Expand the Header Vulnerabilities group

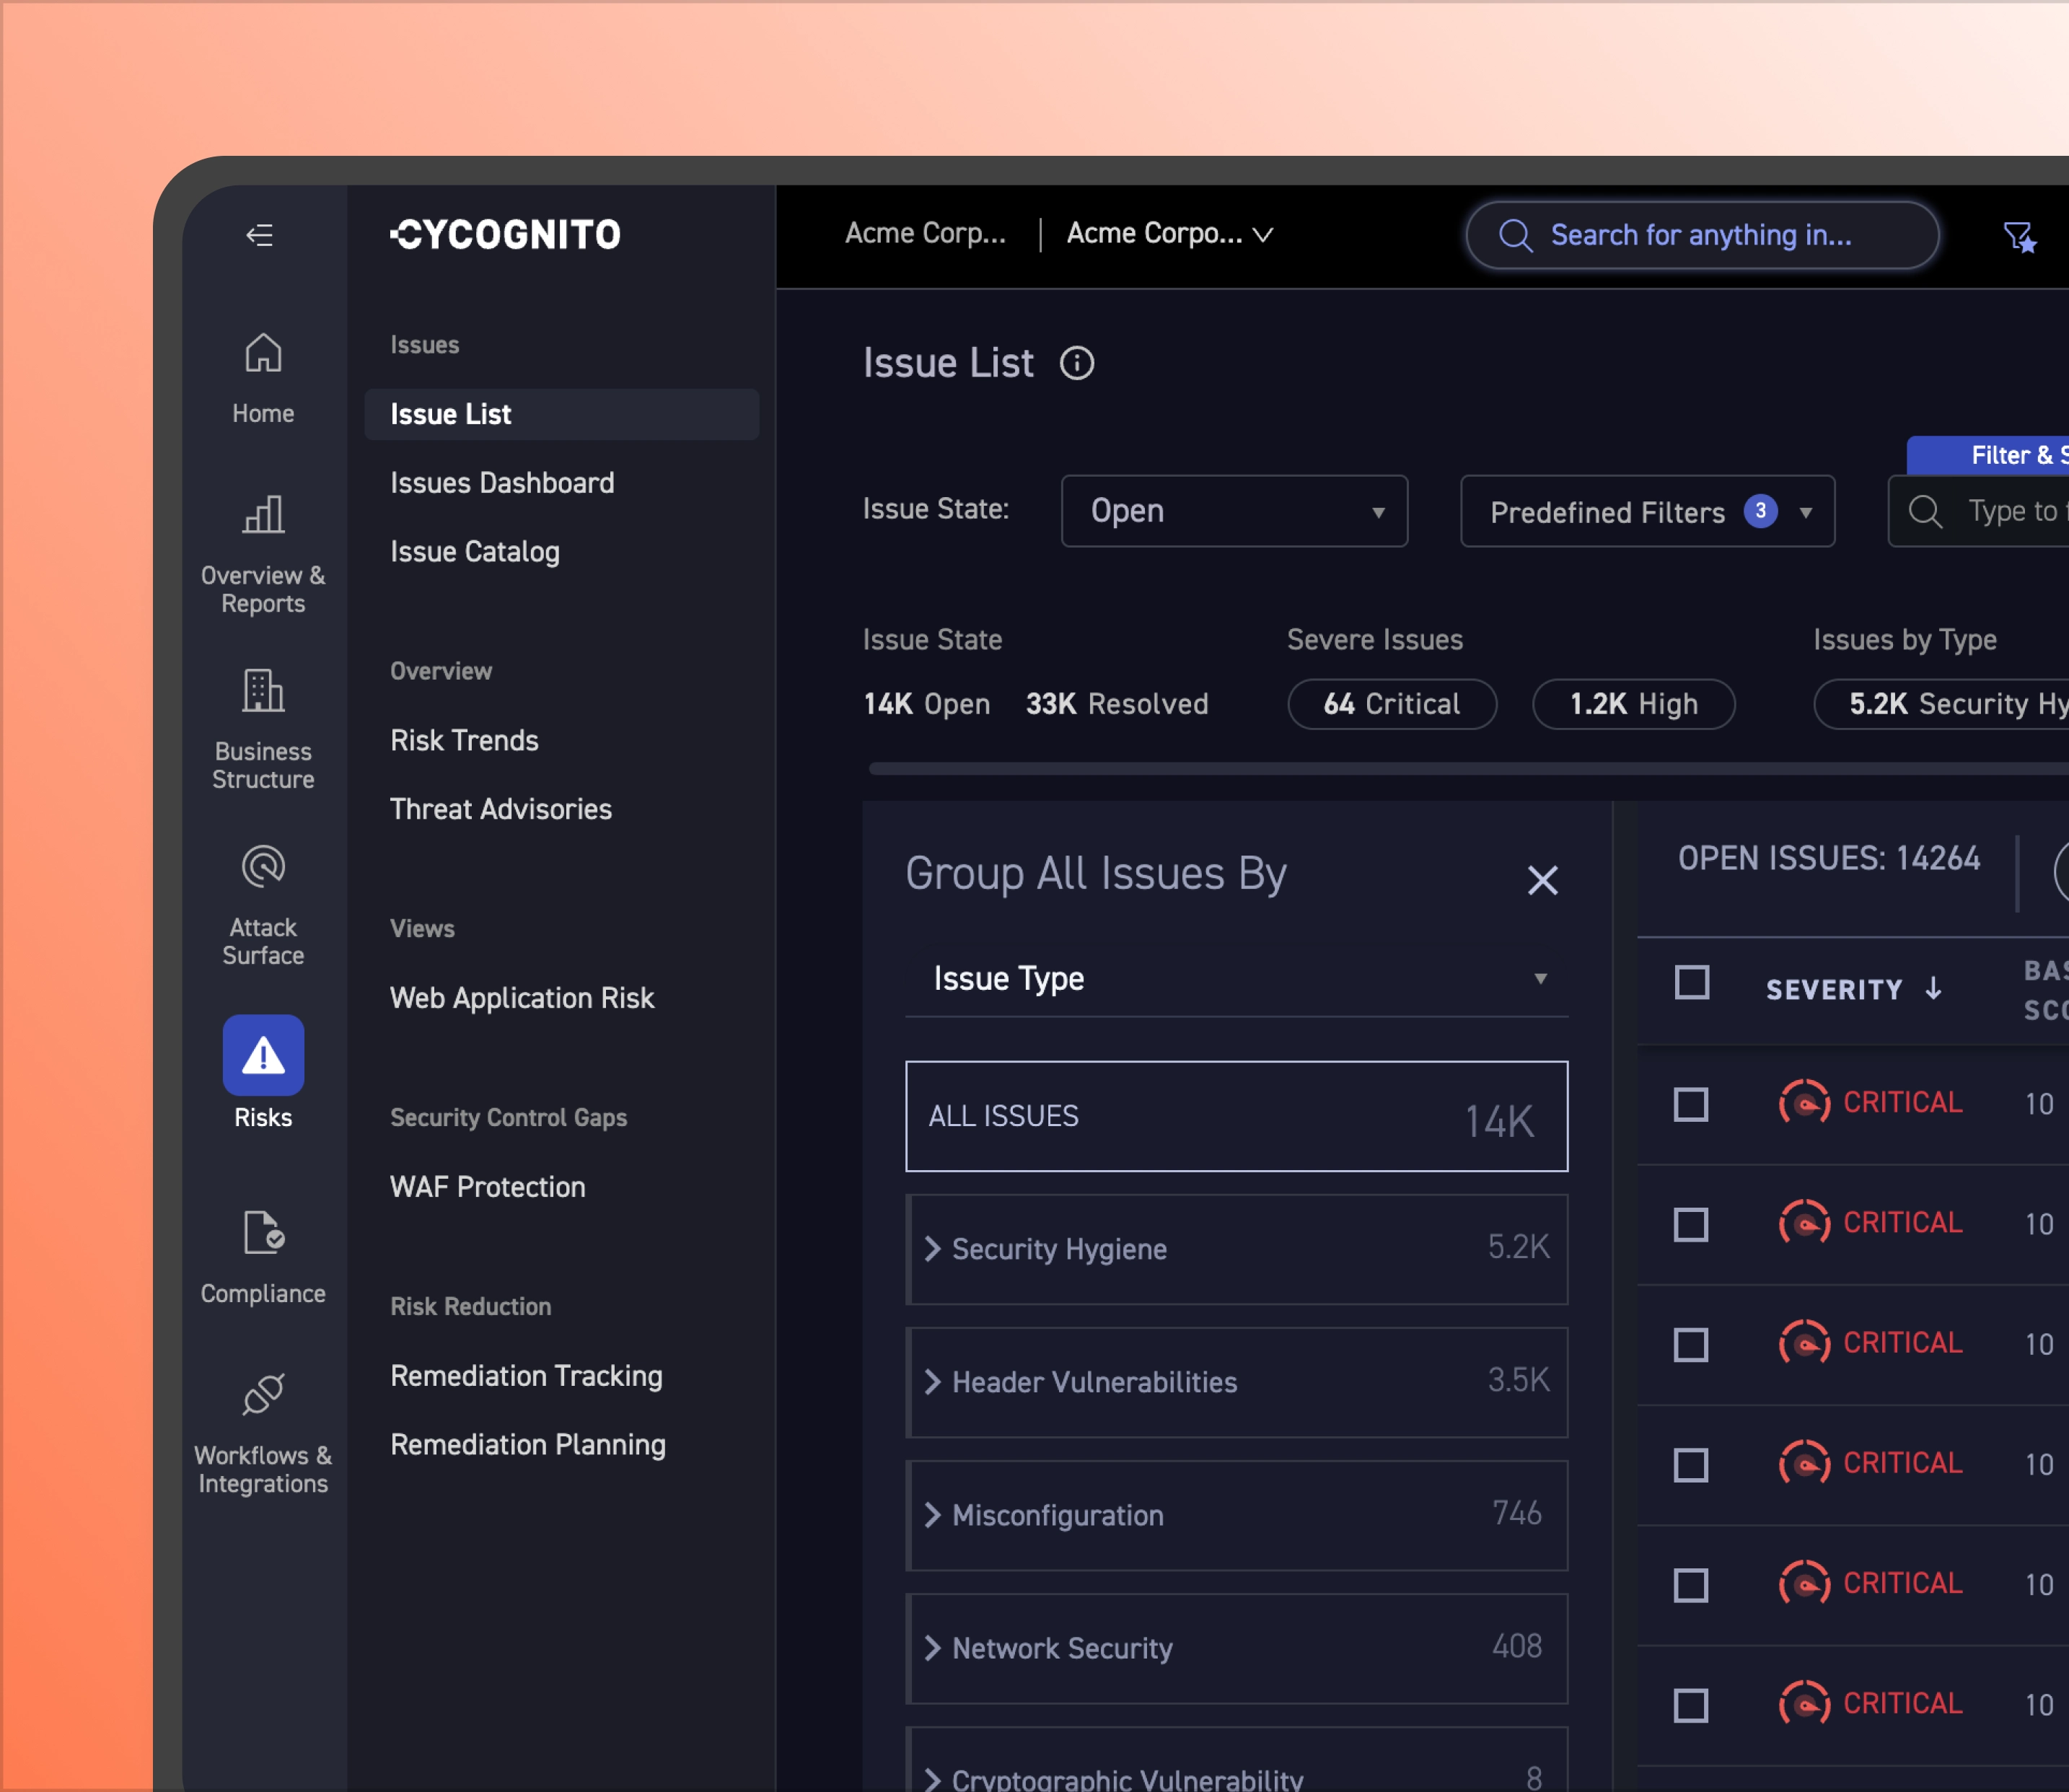(x=1236, y=1382)
